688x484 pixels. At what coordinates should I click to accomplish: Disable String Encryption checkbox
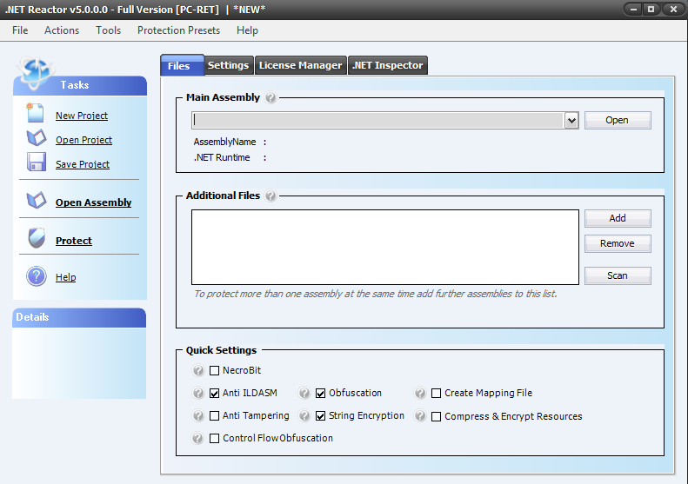point(321,415)
